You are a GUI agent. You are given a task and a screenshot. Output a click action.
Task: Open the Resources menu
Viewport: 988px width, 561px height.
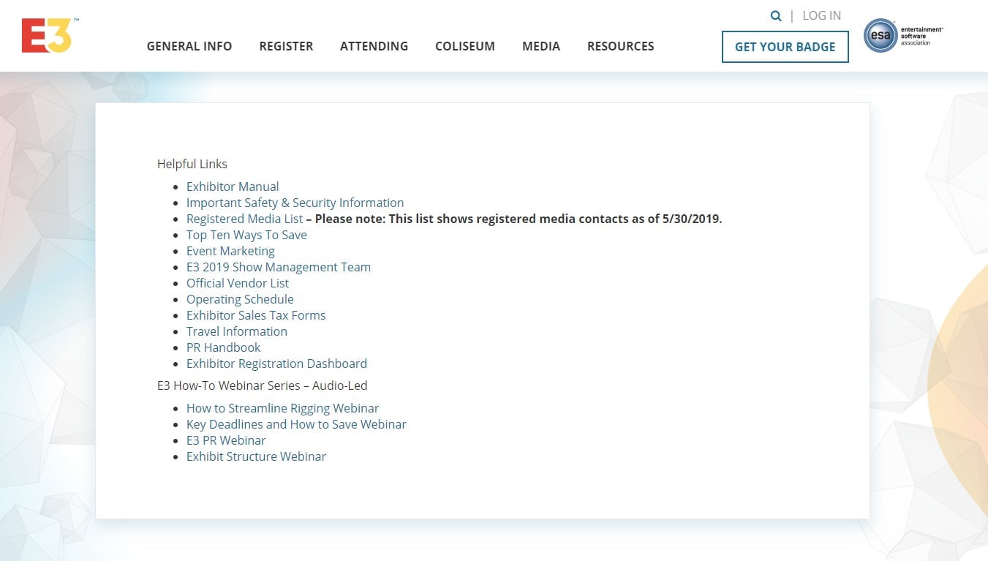point(620,46)
